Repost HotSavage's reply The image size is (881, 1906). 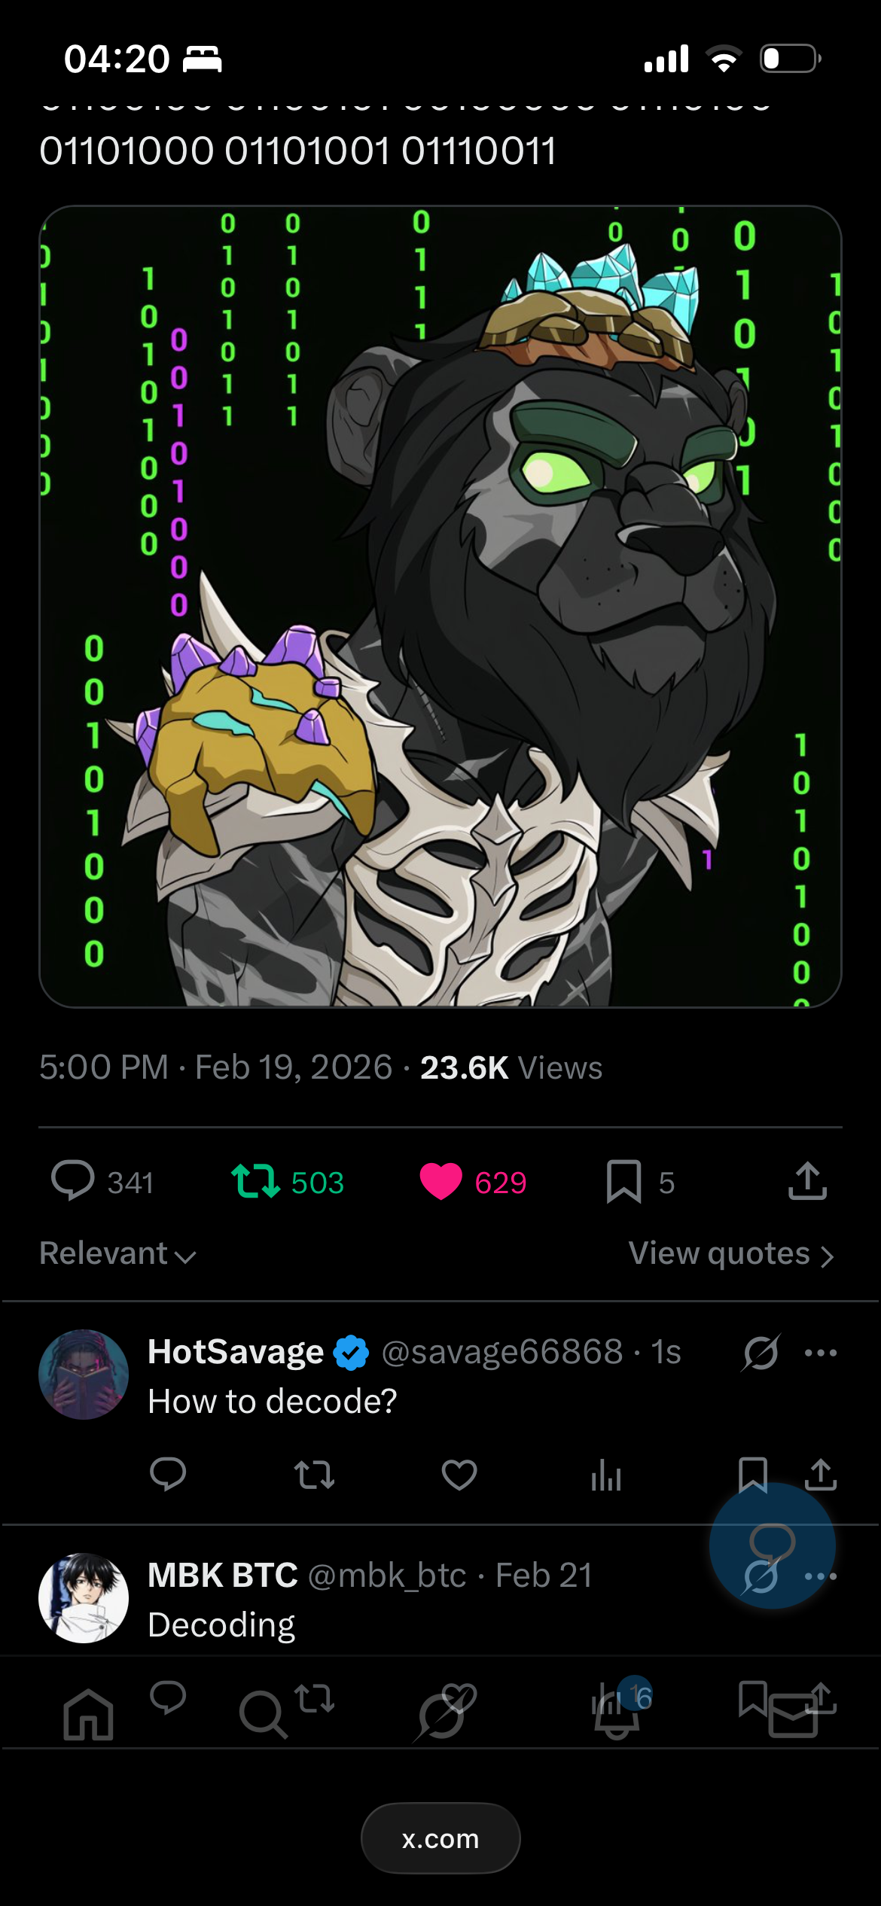314,1474
